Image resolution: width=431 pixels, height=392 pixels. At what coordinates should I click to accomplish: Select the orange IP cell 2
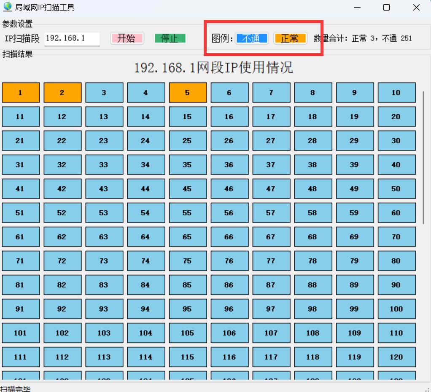click(62, 93)
